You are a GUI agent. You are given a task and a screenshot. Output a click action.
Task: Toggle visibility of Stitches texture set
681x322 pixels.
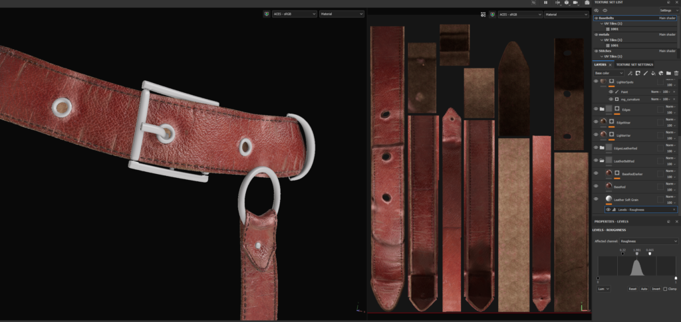597,50
